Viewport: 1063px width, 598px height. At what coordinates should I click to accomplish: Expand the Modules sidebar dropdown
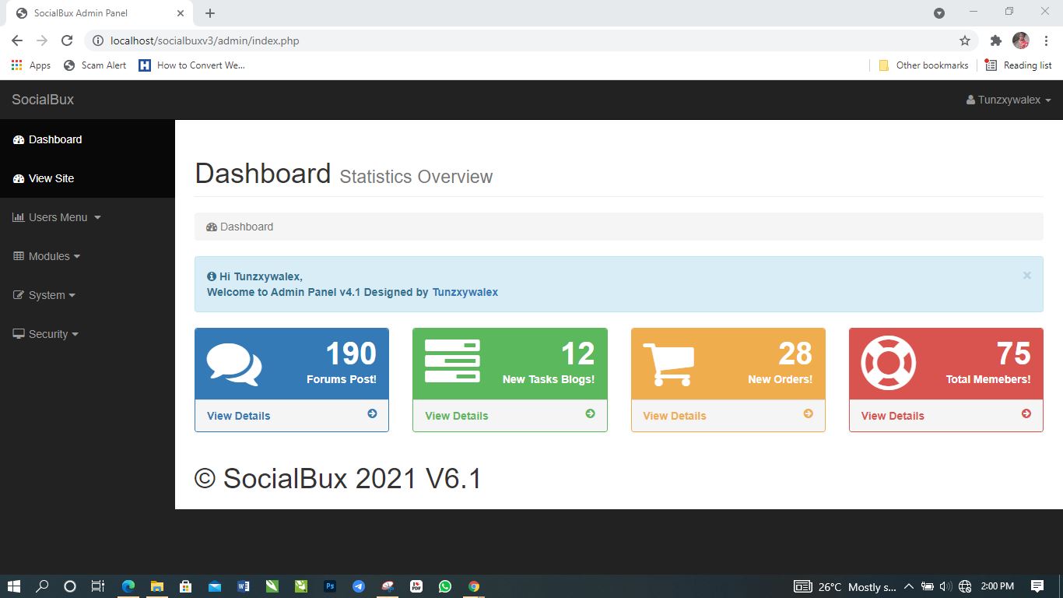coord(48,256)
